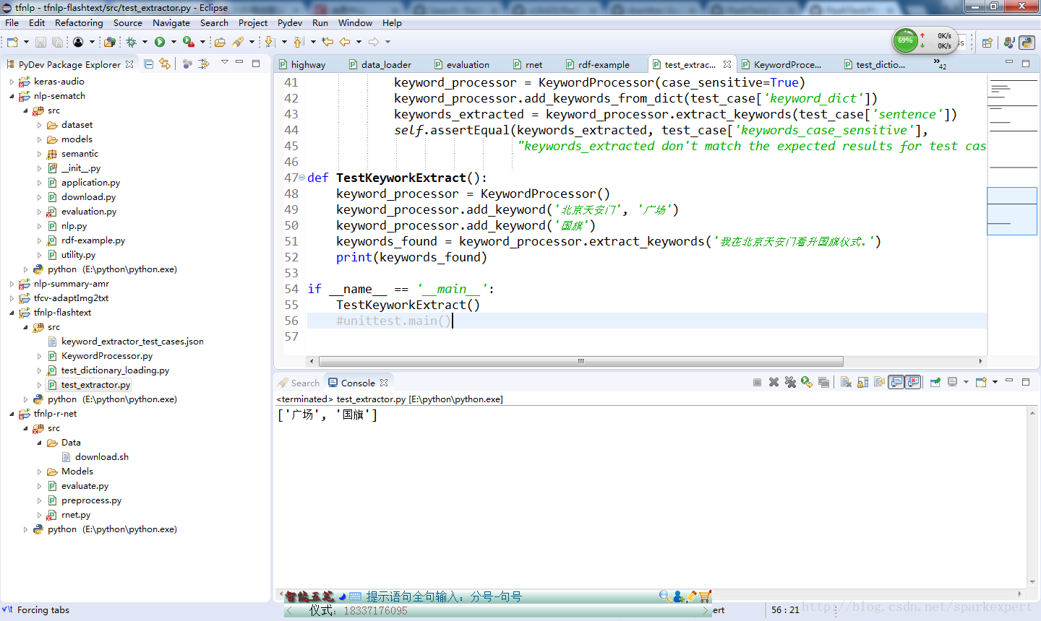This screenshot has height=621, width=1041.
Task: Click line 52 print statement in editor
Action: tap(411, 257)
